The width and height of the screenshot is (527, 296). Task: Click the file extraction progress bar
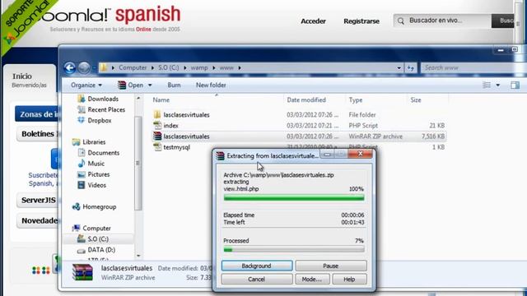tap(294, 198)
